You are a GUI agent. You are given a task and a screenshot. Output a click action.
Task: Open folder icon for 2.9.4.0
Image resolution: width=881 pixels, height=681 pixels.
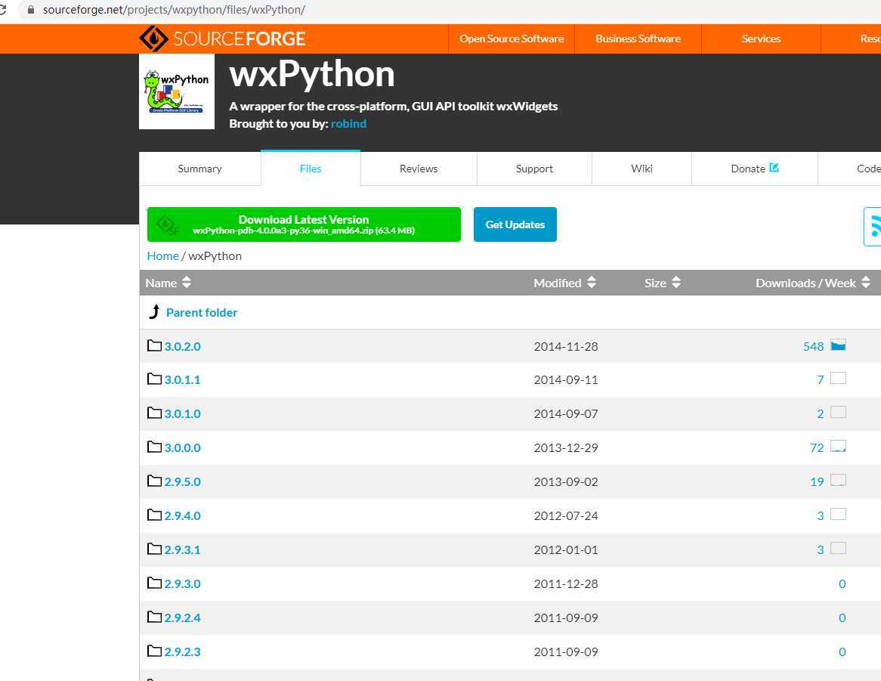point(154,515)
